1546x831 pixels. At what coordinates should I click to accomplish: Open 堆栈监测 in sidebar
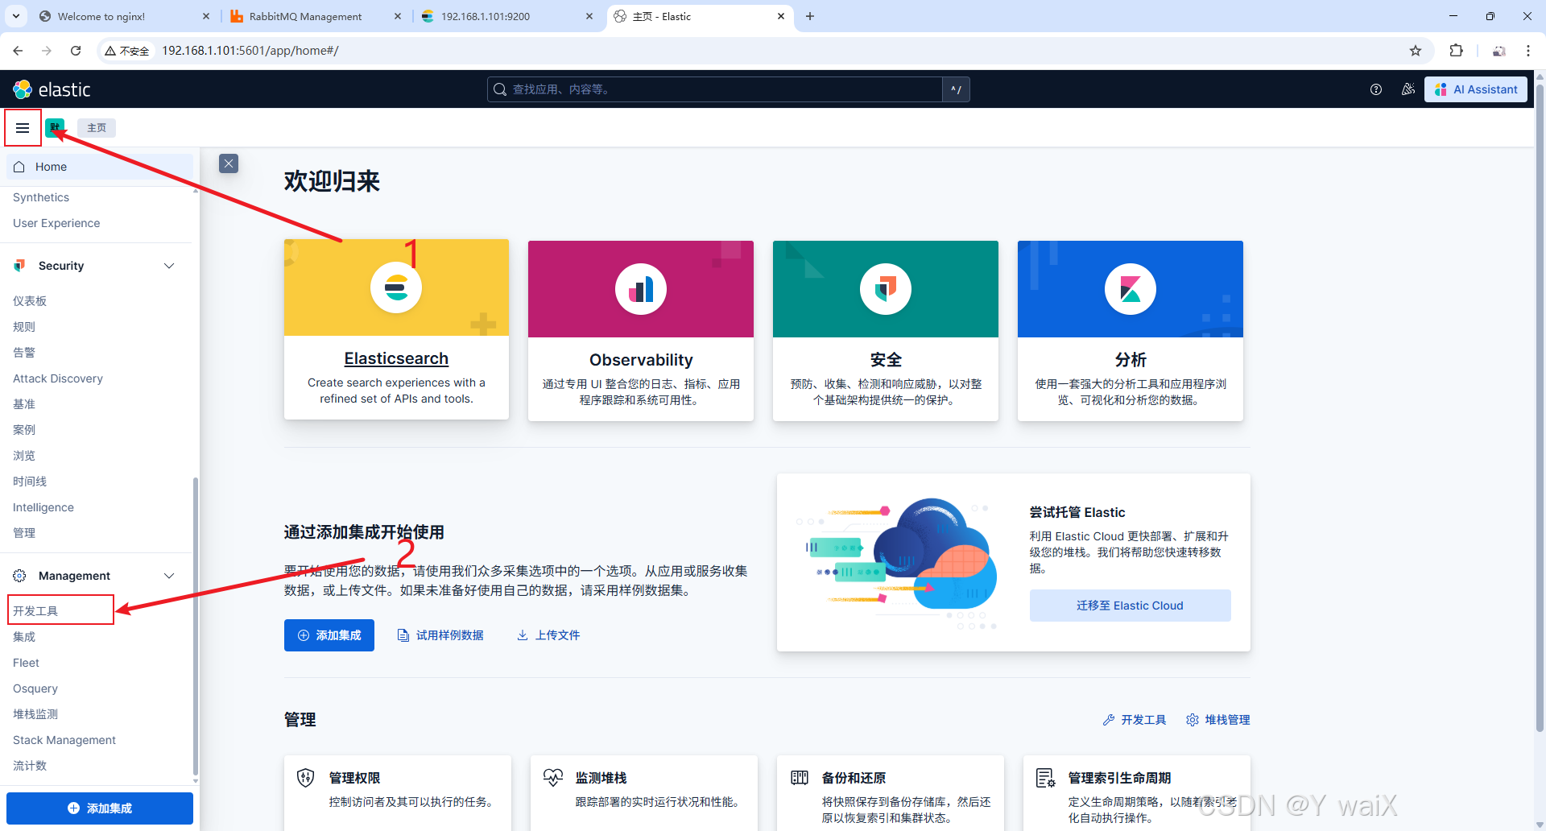pyautogui.click(x=35, y=714)
